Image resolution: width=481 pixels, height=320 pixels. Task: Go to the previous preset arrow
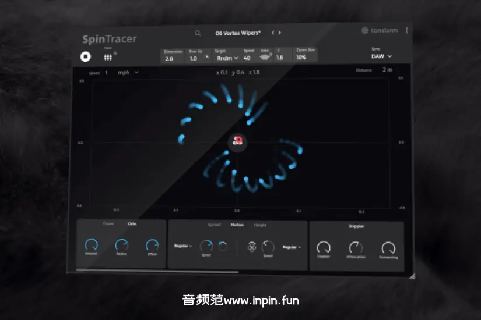pos(273,33)
